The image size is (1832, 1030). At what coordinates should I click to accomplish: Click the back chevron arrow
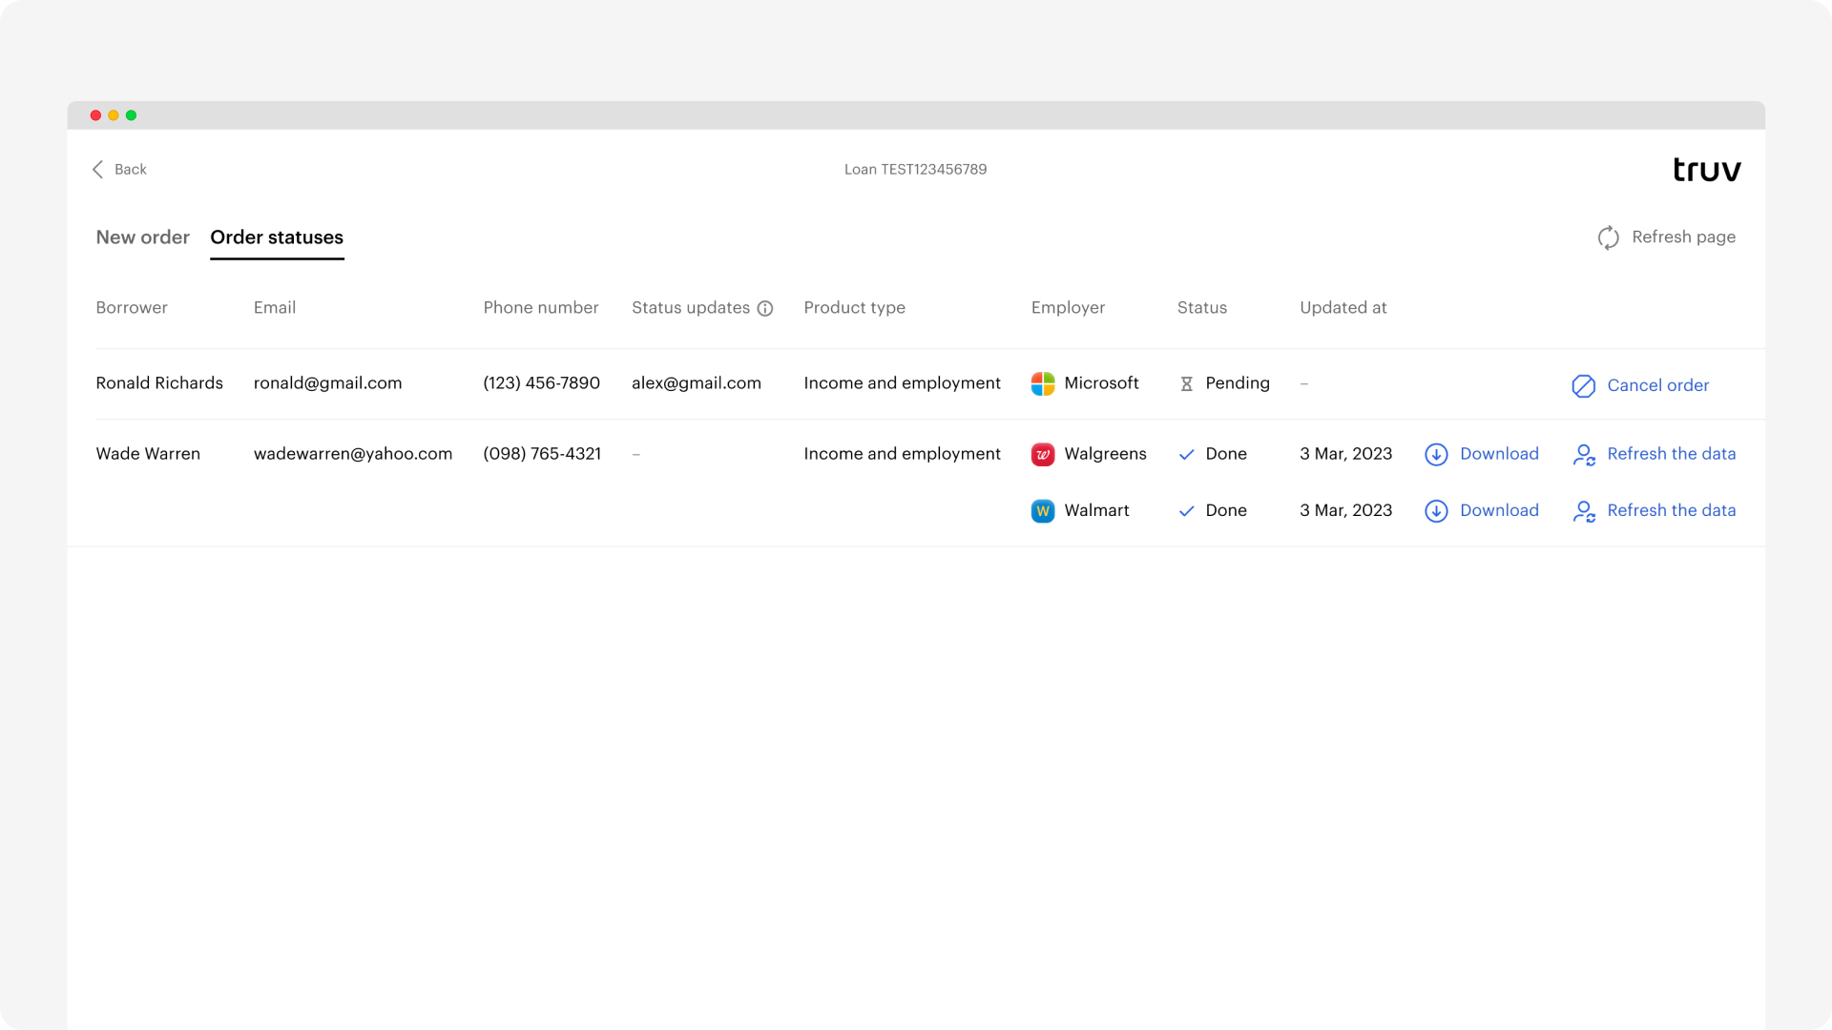[x=97, y=170]
